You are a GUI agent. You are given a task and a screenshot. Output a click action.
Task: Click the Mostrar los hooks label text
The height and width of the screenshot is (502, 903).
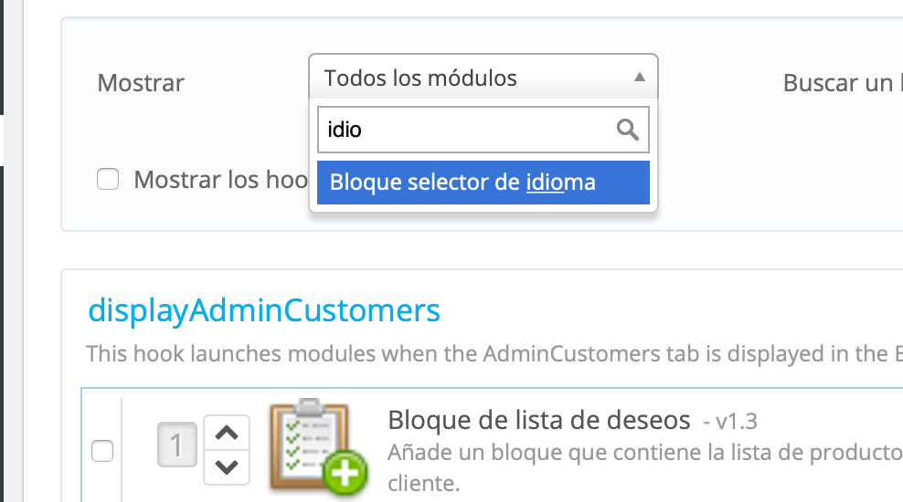[x=221, y=180]
